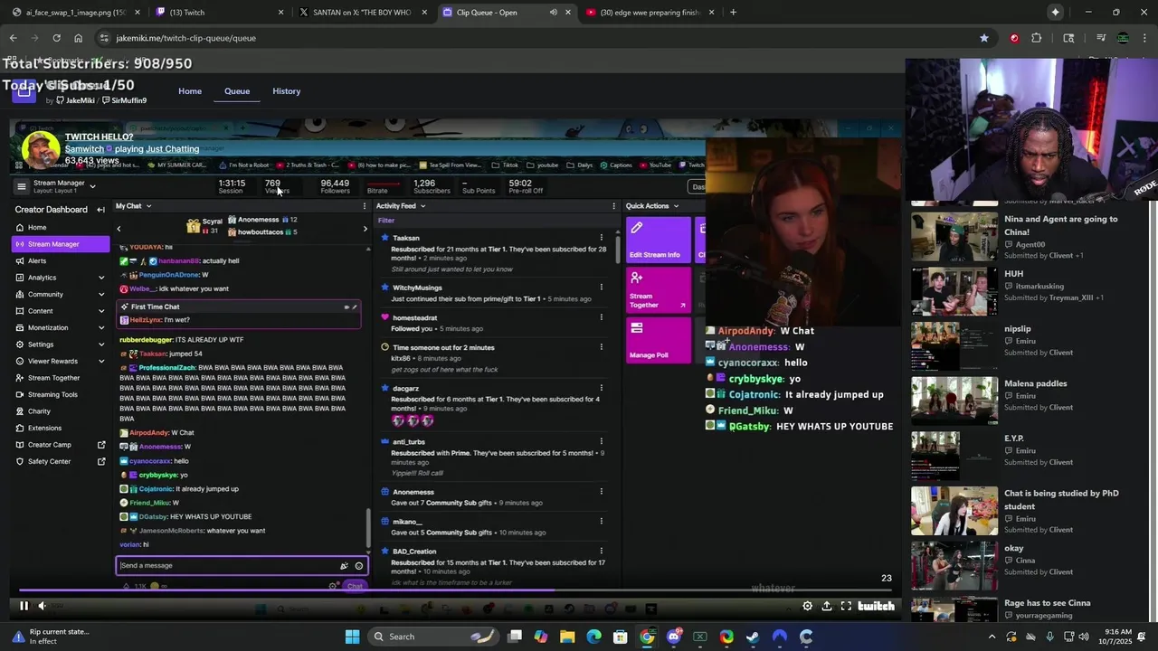Switch to the Queue tab

(x=237, y=91)
